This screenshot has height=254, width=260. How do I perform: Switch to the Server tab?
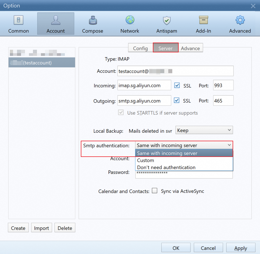coord(165,48)
